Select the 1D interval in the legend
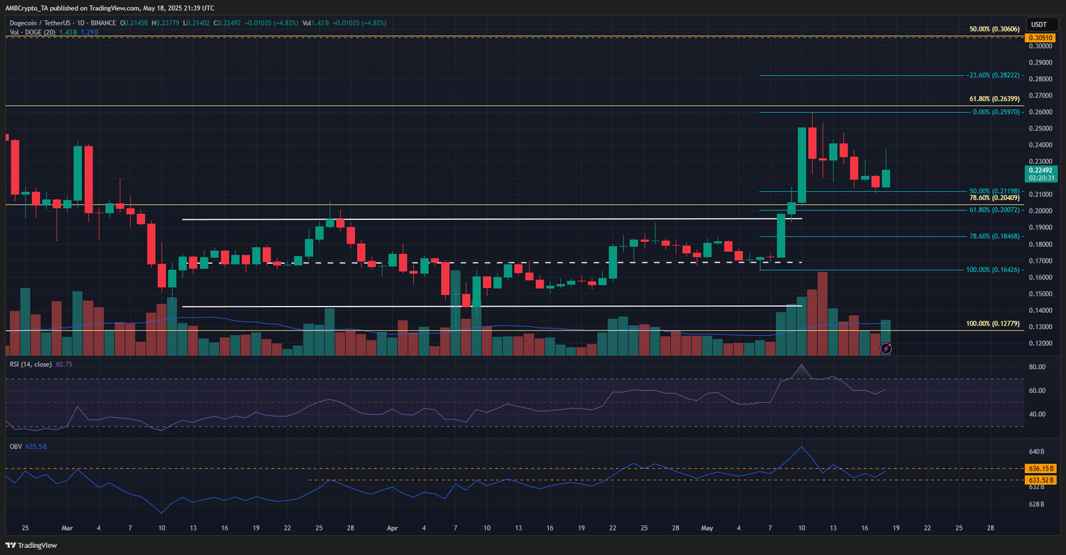The height and width of the screenshot is (555, 1066). point(81,23)
